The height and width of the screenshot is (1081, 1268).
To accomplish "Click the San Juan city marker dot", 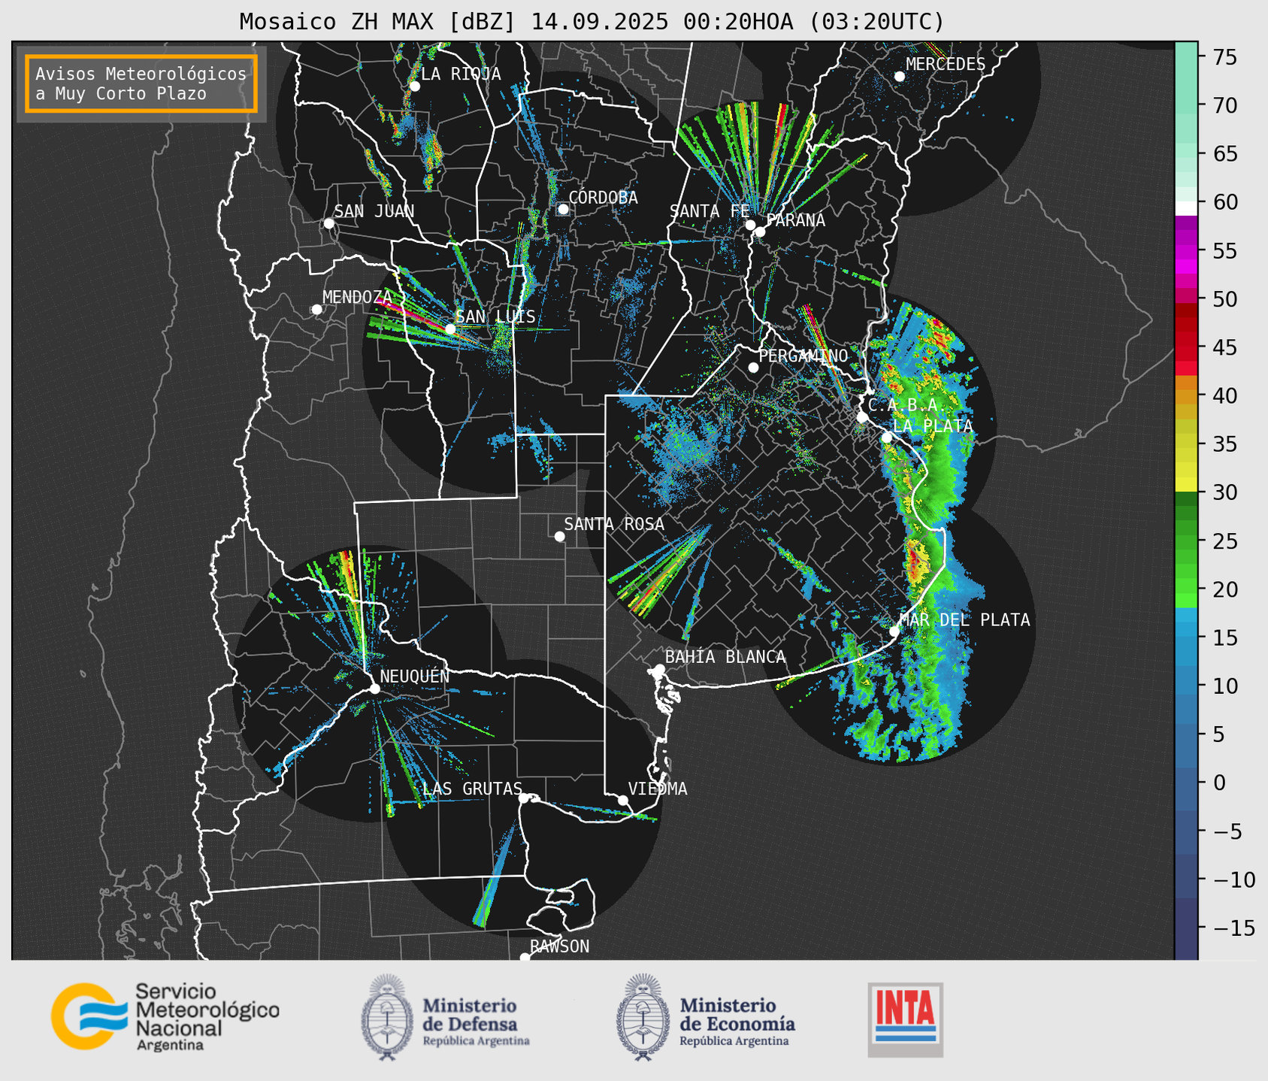I will pyautogui.click(x=328, y=223).
